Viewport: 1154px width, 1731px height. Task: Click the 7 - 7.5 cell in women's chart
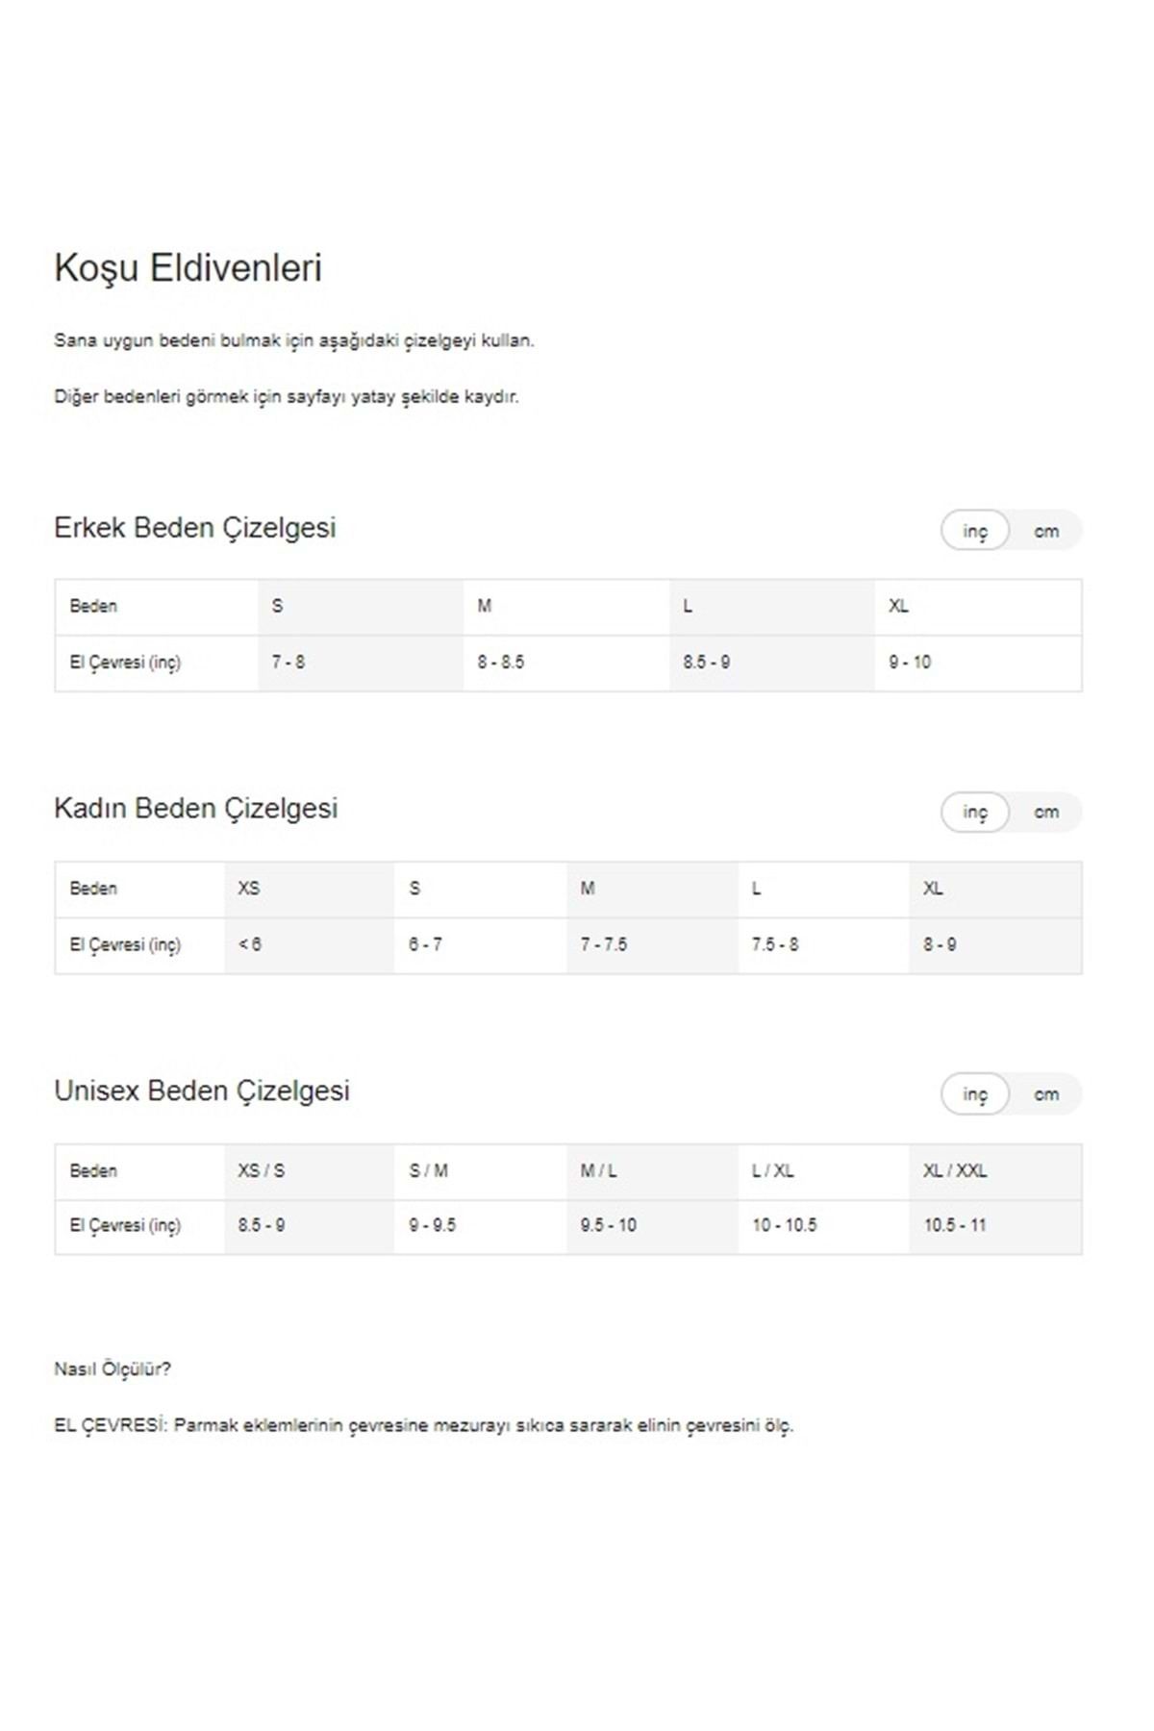652,945
